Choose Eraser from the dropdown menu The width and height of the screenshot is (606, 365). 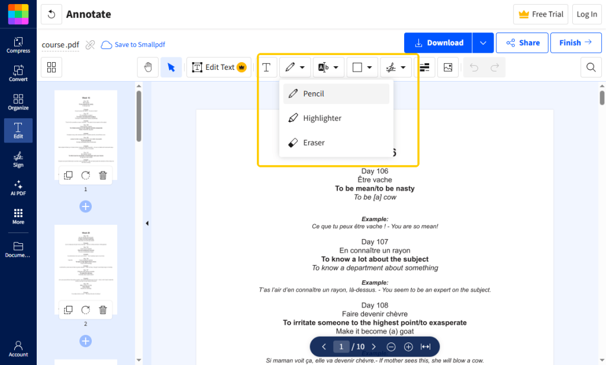click(x=336, y=143)
